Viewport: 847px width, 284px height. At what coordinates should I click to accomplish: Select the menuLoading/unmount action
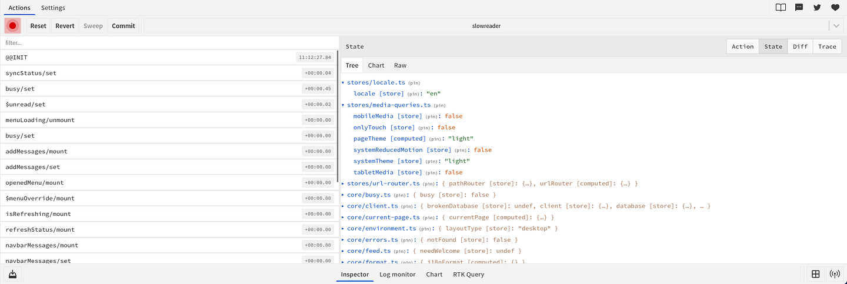tap(168, 120)
